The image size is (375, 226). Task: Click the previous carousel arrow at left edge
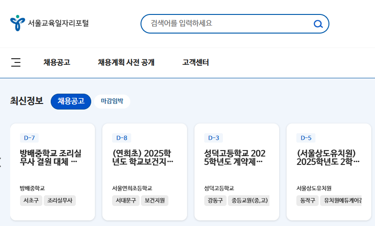pos(1,162)
